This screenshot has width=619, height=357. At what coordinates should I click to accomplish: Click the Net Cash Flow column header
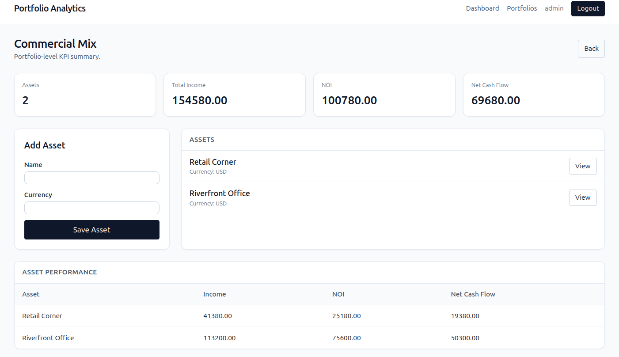(473, 294)
